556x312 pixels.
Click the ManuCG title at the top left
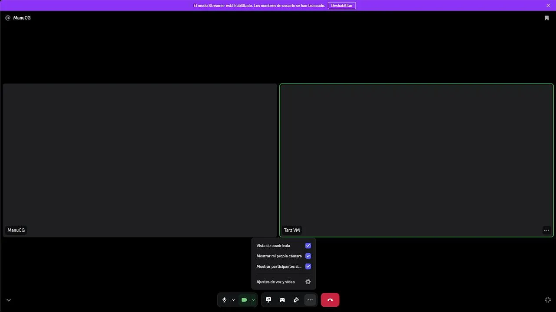[x=22, y=18]
